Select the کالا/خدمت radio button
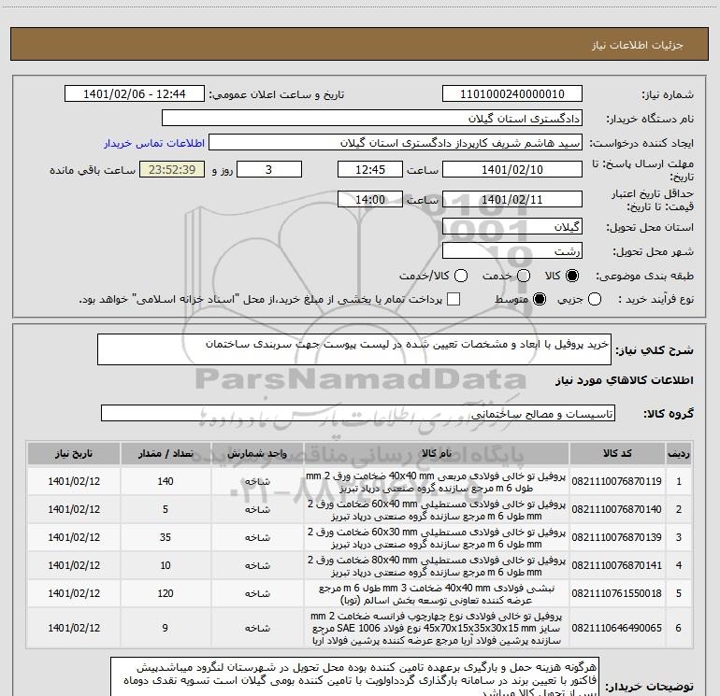 [461, 276]
